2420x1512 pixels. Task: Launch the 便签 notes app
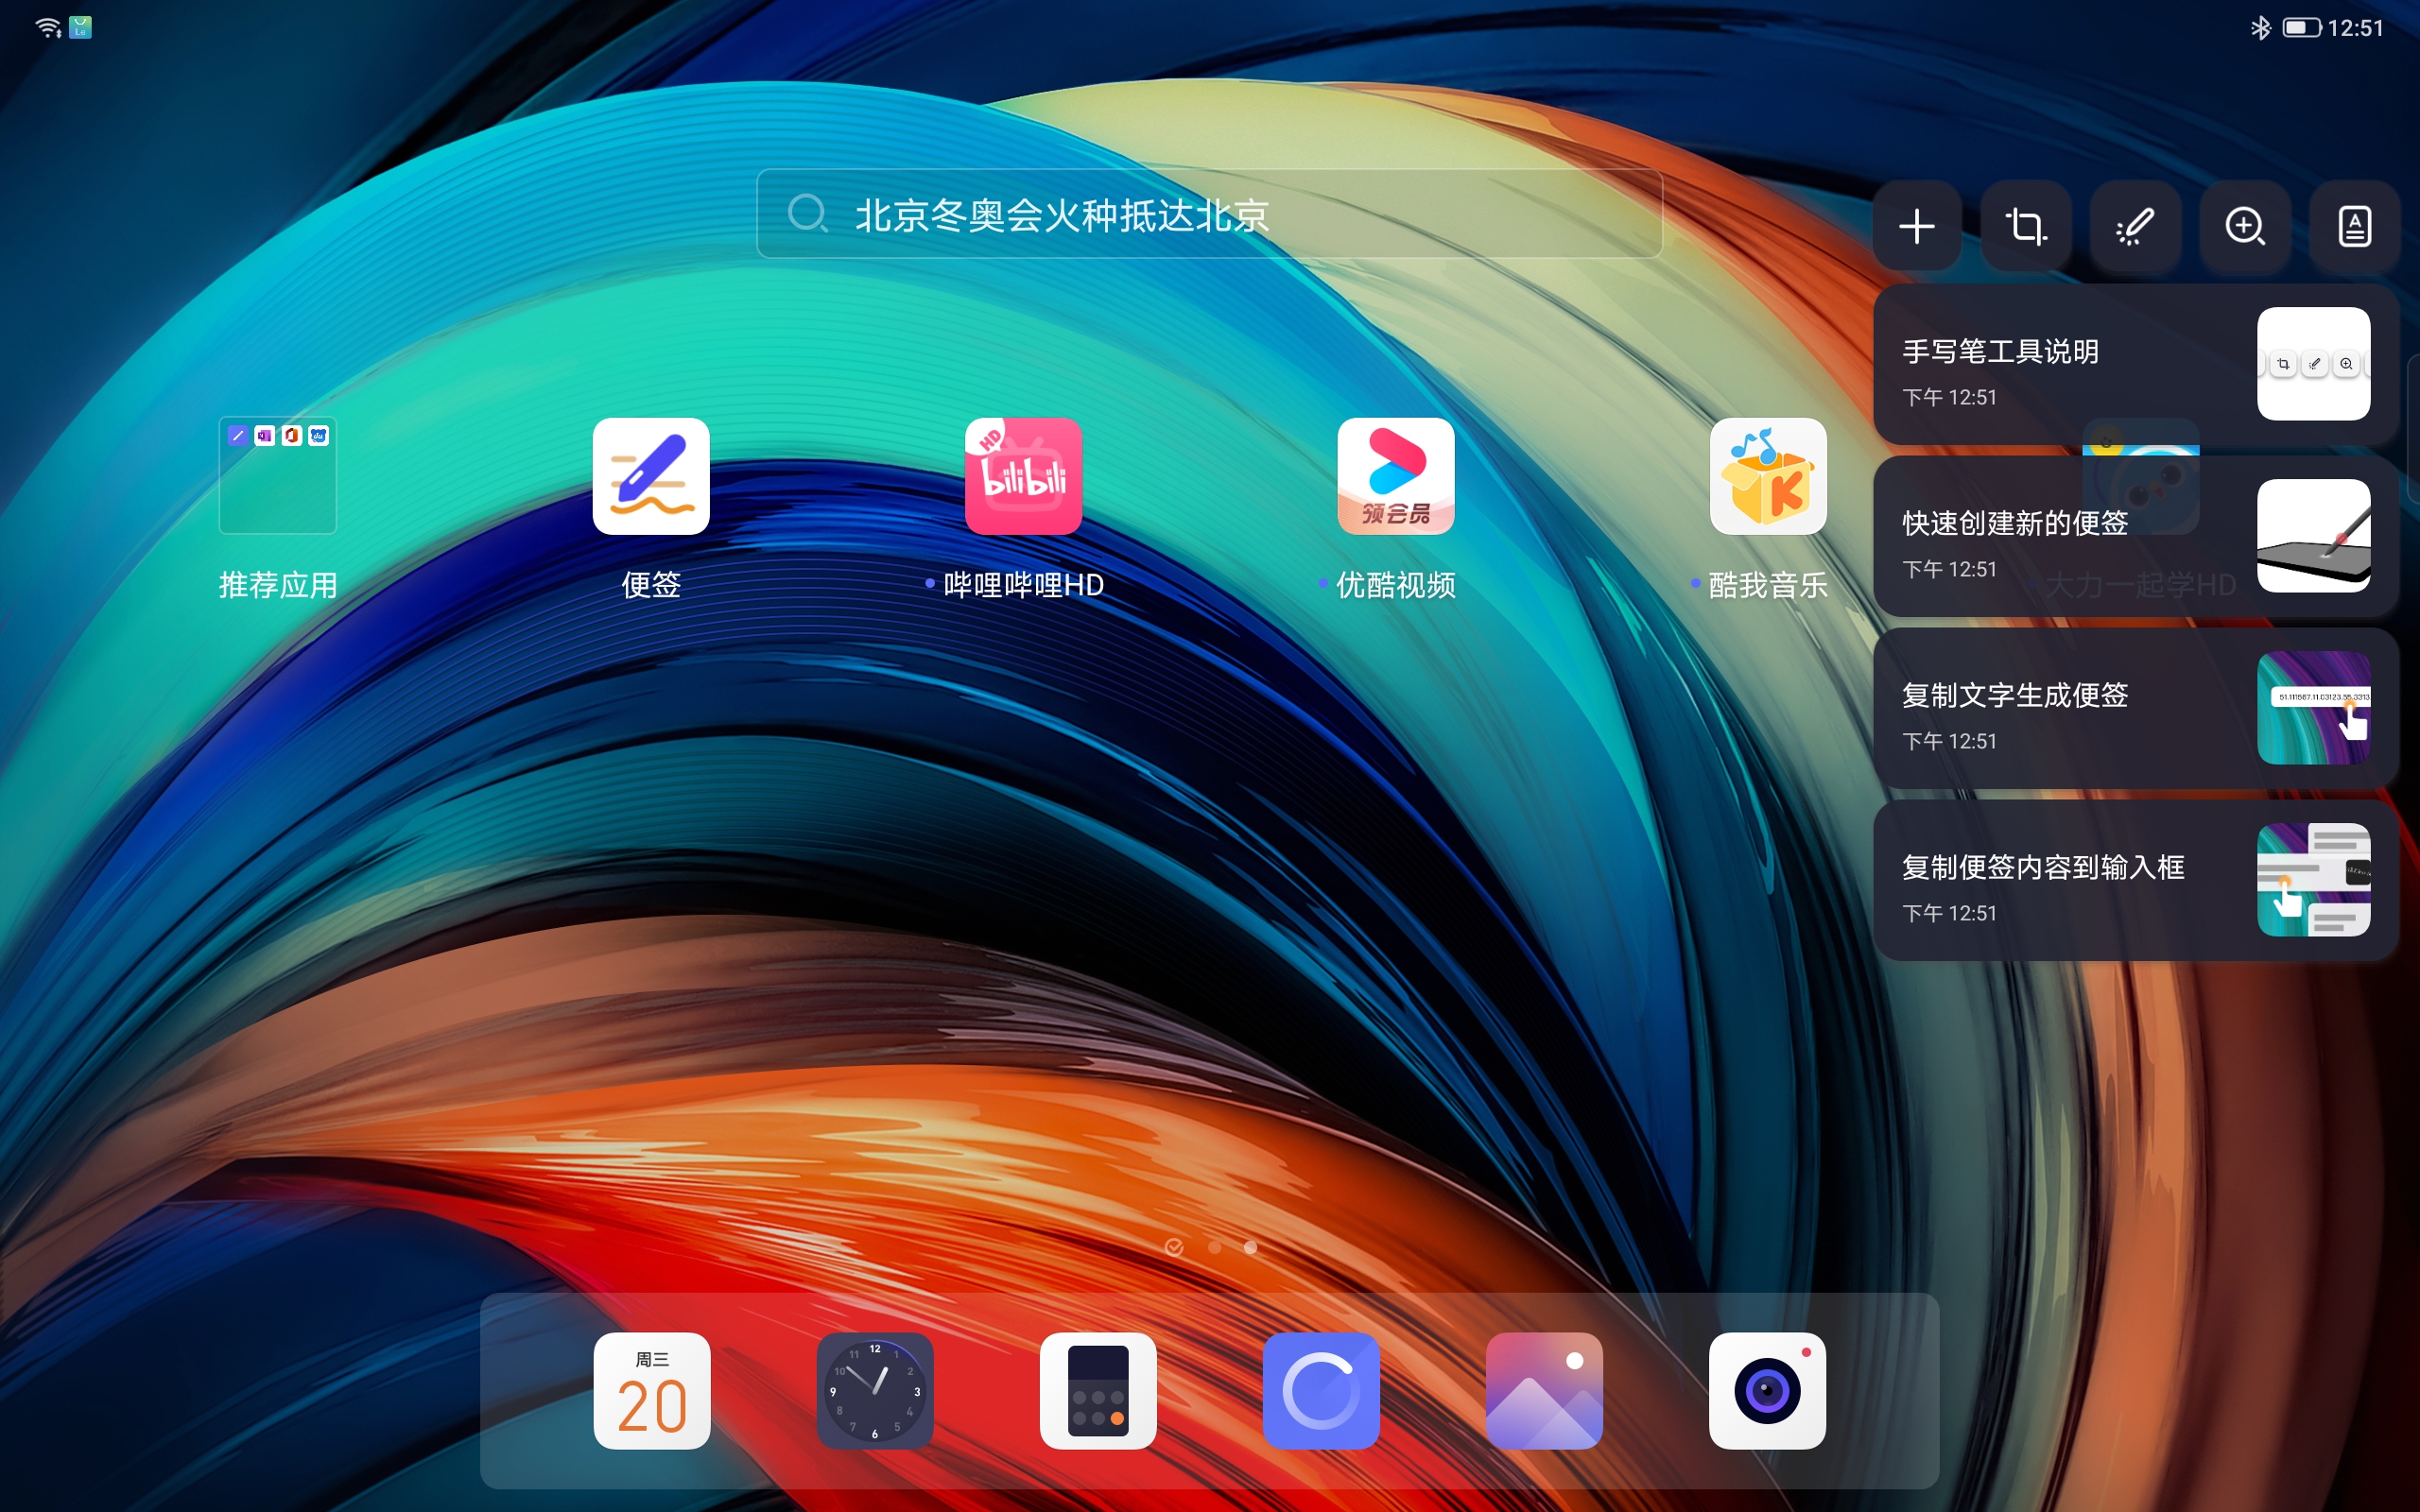(x=651, y=475)
